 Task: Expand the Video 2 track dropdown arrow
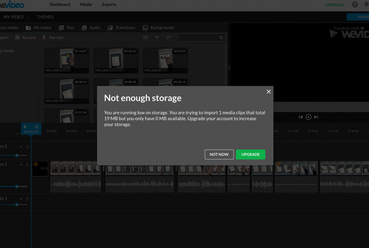(21, 147)
